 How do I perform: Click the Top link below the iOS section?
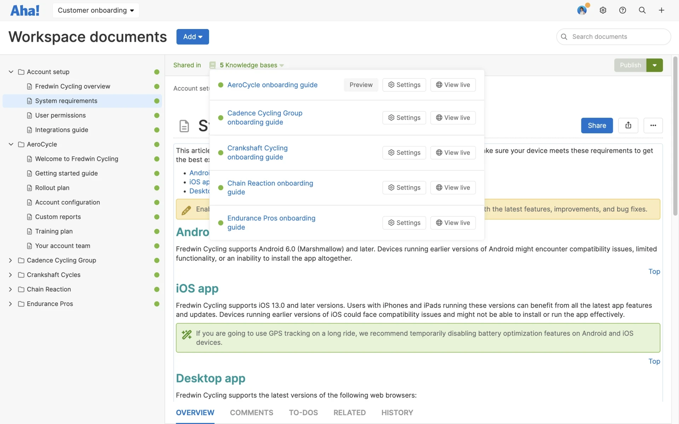[654, 361]
